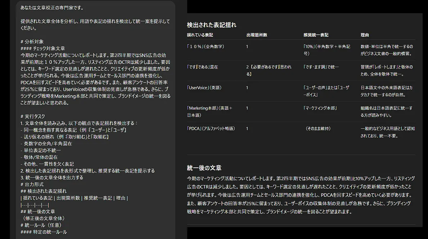Select the 「１０％」(全角数字) table cell

(x=206, y=47)
